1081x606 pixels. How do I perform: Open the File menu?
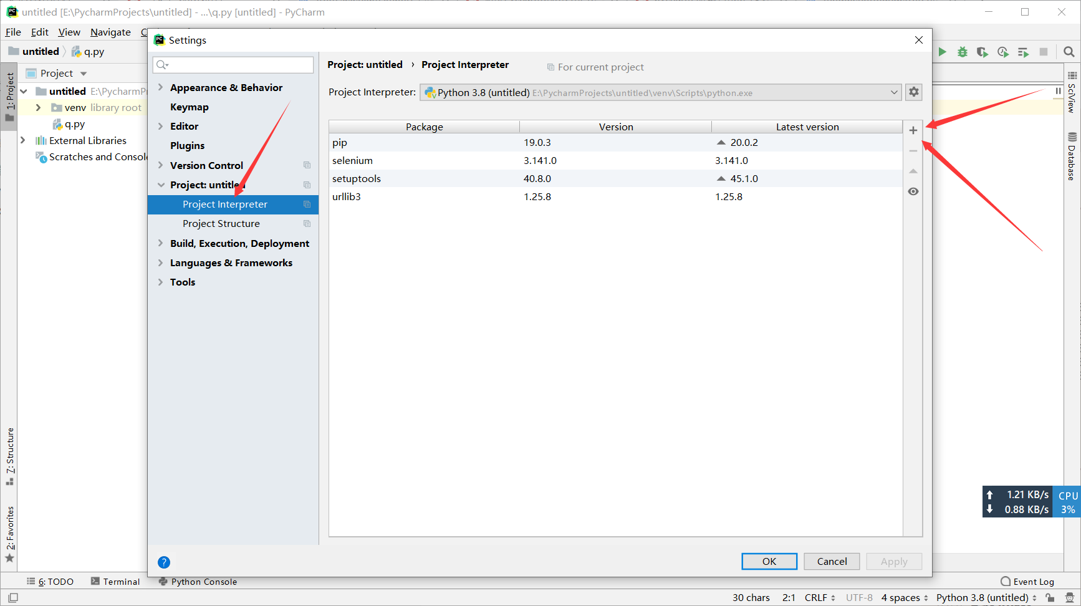(13, 32)
